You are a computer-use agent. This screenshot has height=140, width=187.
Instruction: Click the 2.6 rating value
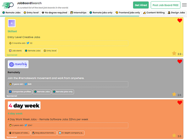[x=179, y=95]
